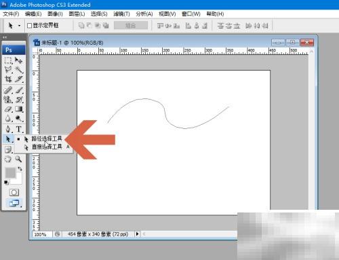Click the exclude overlapping shape areas icon
Screen dimensions: 339x260
click(106, 25)
